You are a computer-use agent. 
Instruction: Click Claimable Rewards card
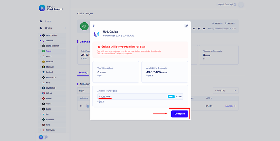(219, 55)
